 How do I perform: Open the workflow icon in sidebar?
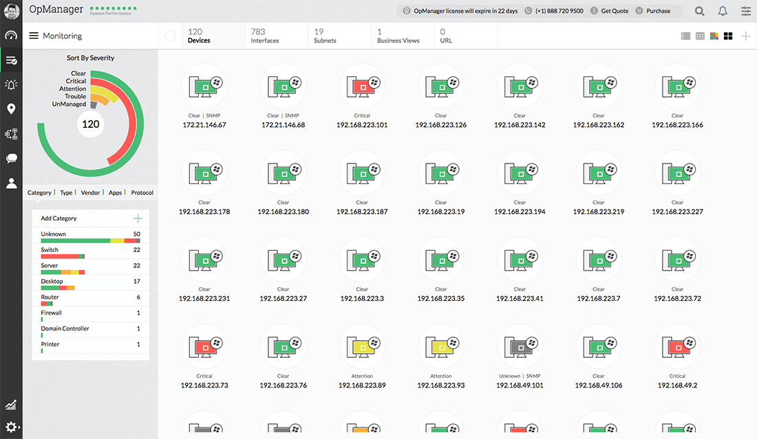11,134
